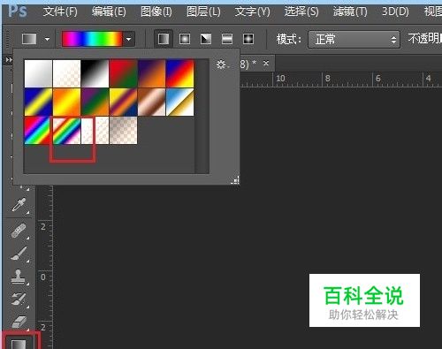Image resolution: width=442 pixels, height=349 pixels.
Task: Collapse the gradient picker dropdown arrow
Action: (129, 39)
